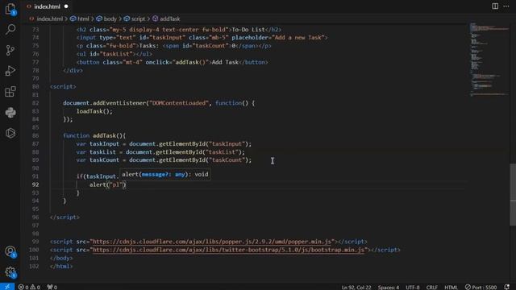Click line number 80 in the gutter
The height and width of the screenshot is (290, 516).
point(35,86)
